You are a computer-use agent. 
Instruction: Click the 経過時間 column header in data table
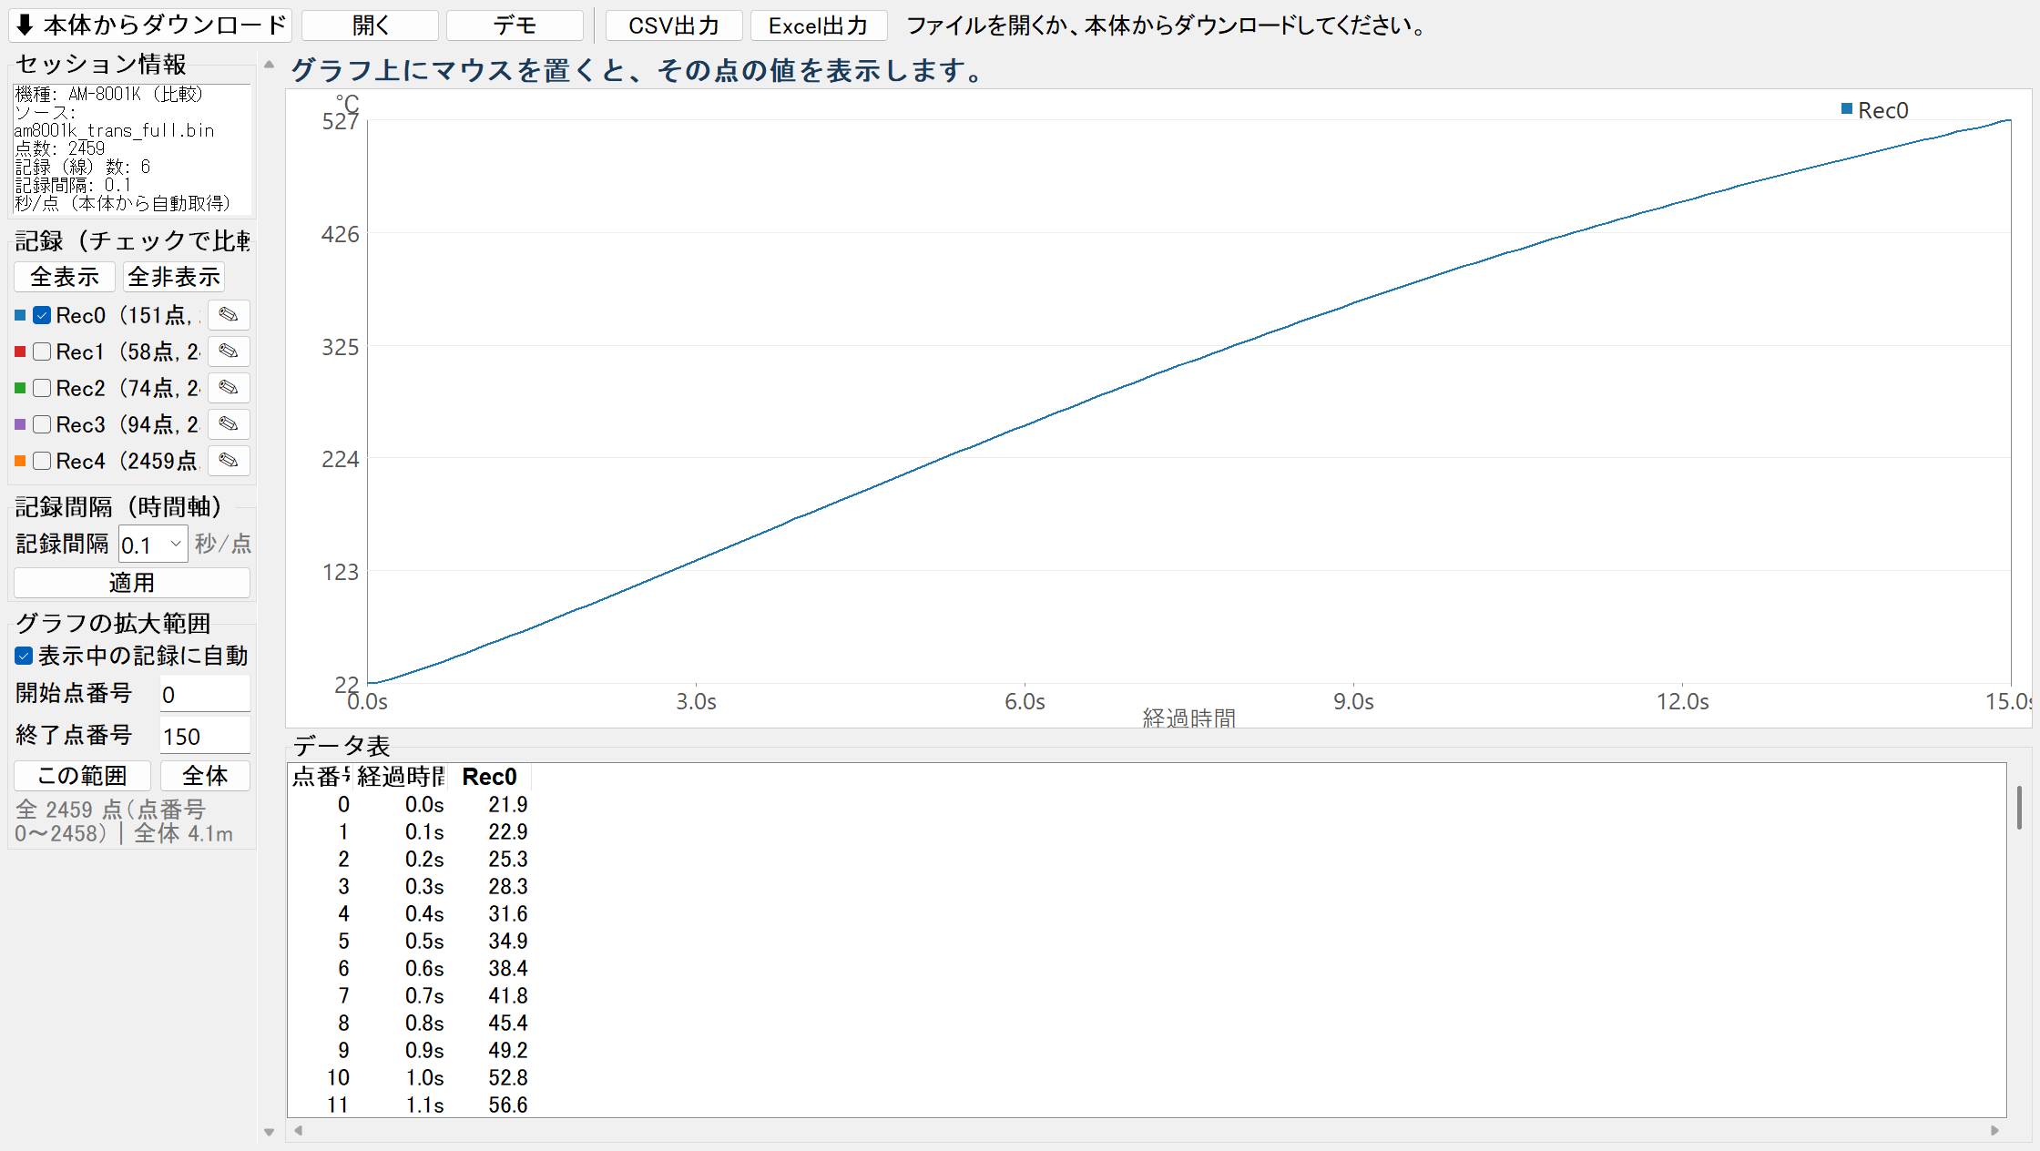[x=401, y=777]
